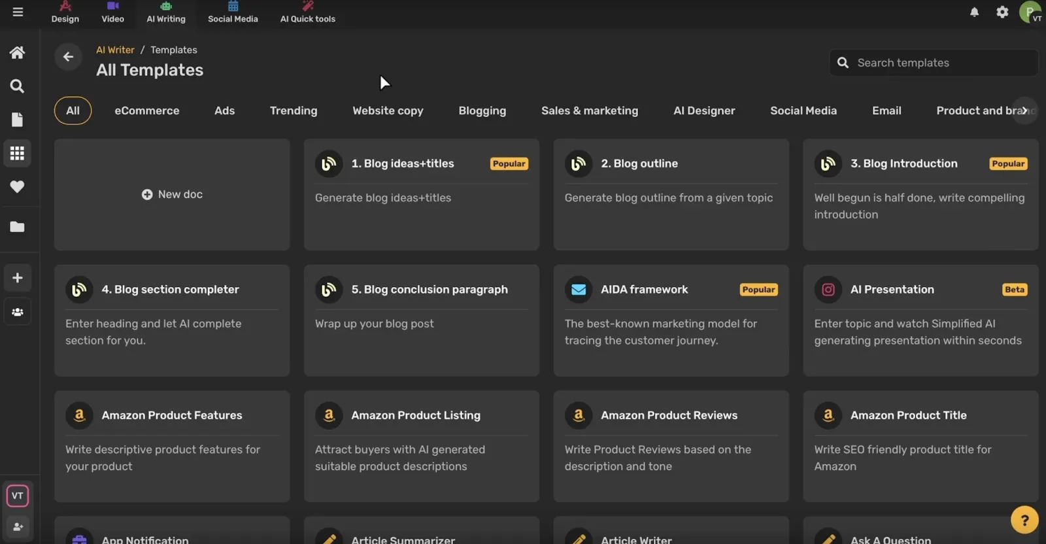Follow the AI Writer breadcrumb link
The image size is (1046, 544).
[x=115, y=50]
